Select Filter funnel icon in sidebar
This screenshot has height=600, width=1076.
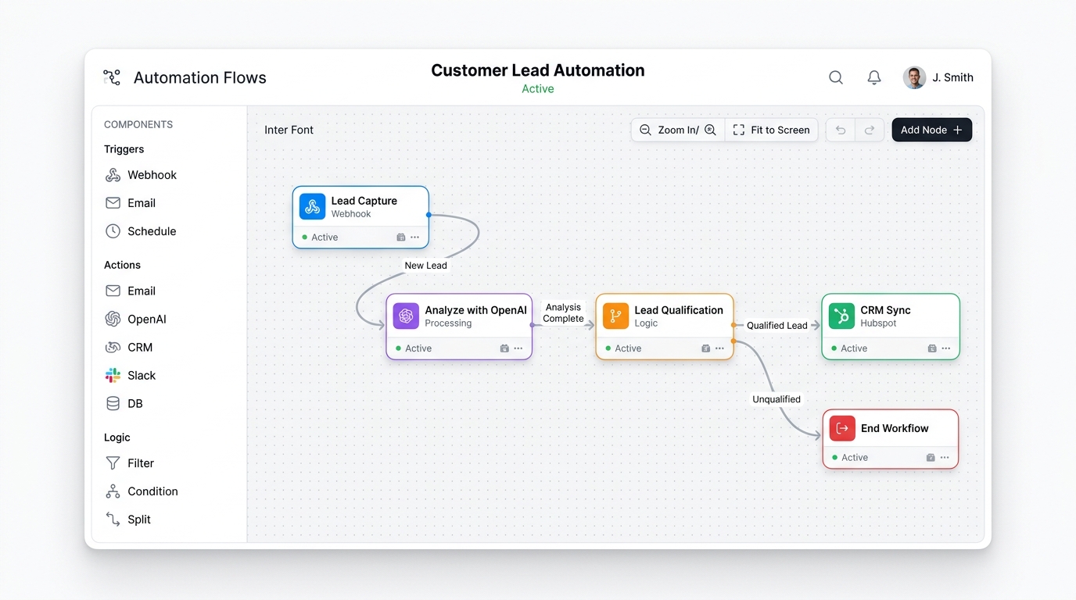click(113, 463)
